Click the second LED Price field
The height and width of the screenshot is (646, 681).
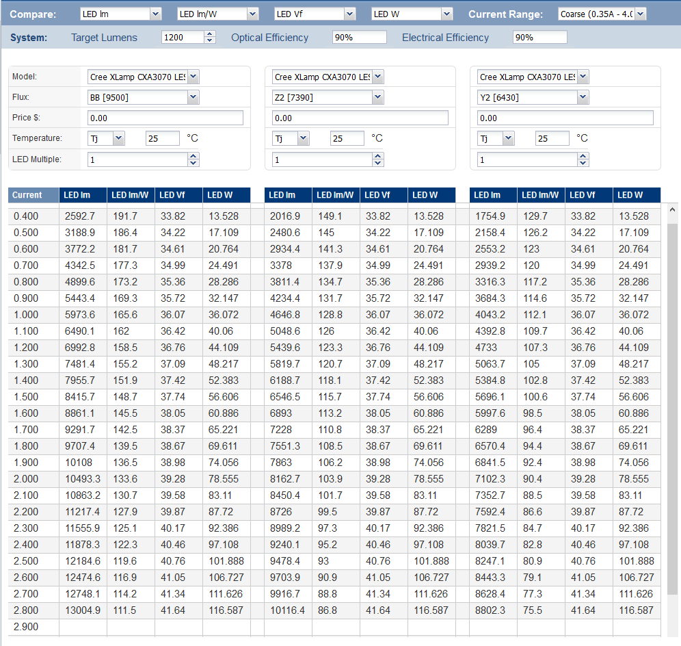click(360, 118)
